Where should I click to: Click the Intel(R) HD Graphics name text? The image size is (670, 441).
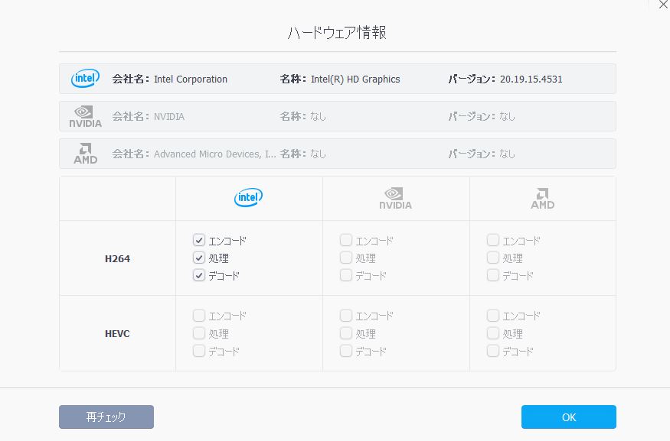click(x=355, y=79)
